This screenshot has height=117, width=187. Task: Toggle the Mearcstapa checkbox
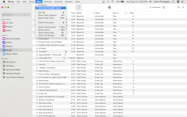point(37,81)
